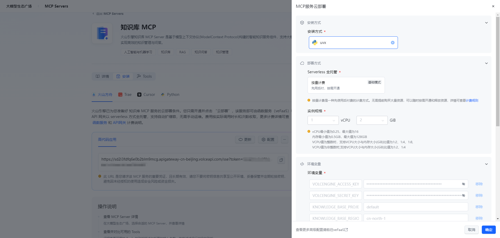Screen dimensions: 500x238
Task: Remove the KNOWLEDGE_BASE_PROJE variable
Action: [x=479, y=207]
